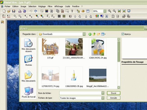
Task: Create a new folder in the Ouvrir dialog
Action: point(98,34)
